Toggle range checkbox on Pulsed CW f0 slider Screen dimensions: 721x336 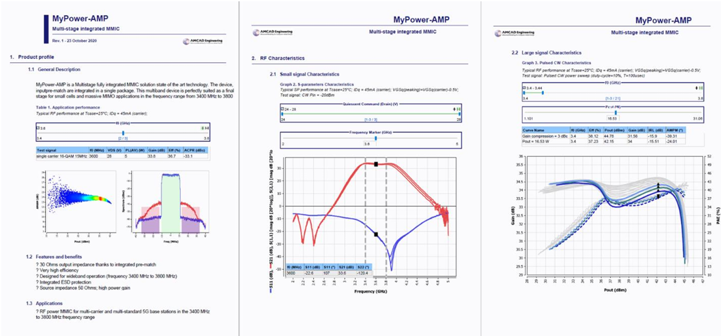pyautogui.click(x=524, y=87)
